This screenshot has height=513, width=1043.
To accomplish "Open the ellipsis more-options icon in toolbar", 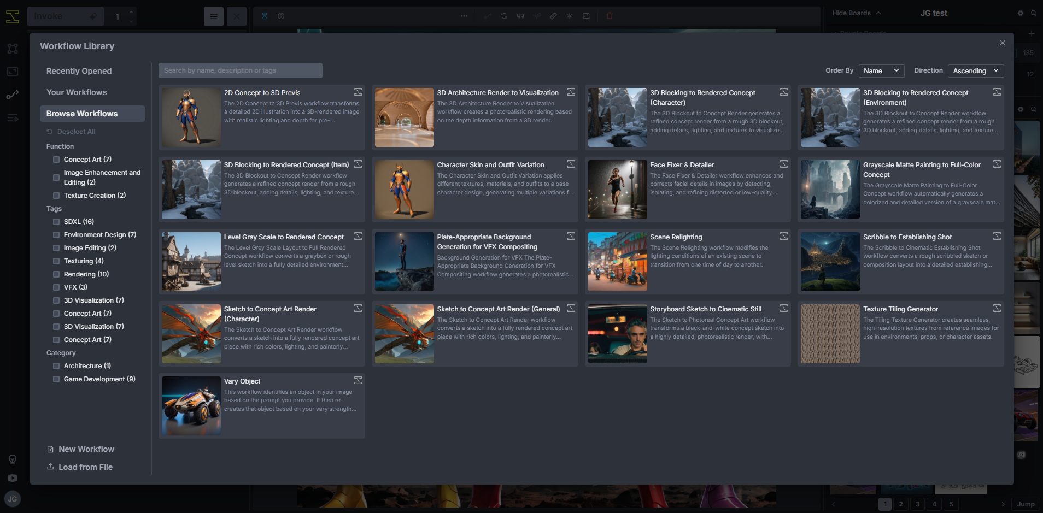I will (464, 16).
